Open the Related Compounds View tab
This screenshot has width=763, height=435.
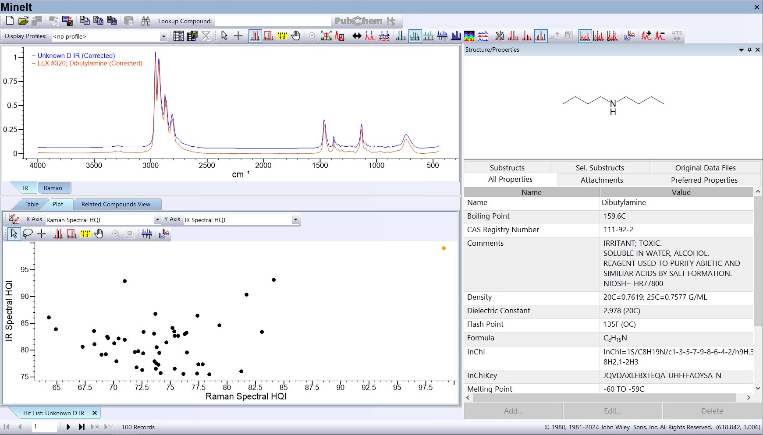[x=116, y=204]
